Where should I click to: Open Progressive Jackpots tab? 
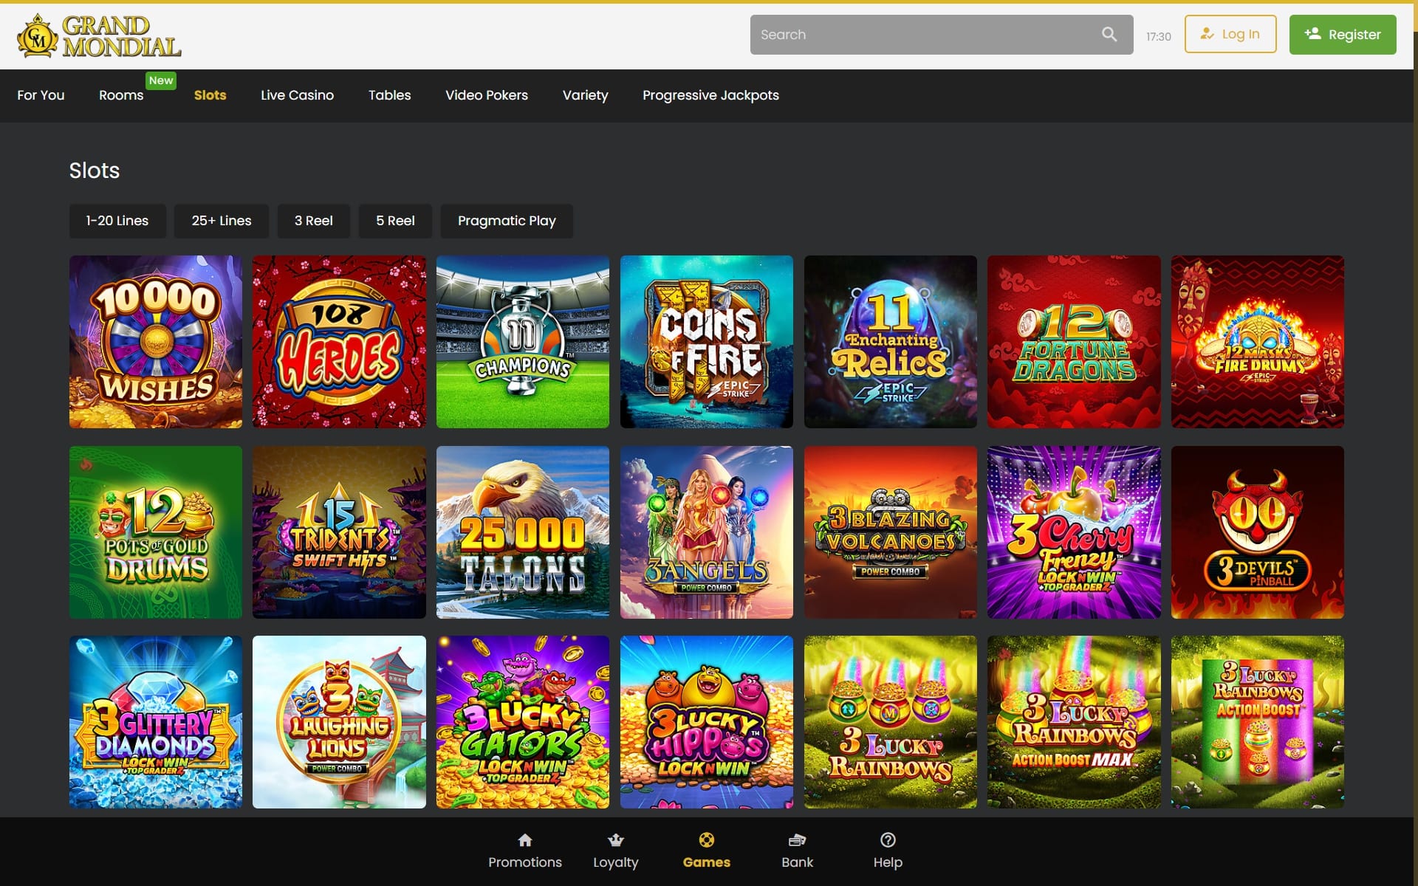pyautogui.click(x=710, y=95)
